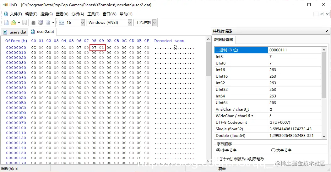
Task: Click the bytes-per-row width icon
Action: pyautogui.click(x=62, y=23)
